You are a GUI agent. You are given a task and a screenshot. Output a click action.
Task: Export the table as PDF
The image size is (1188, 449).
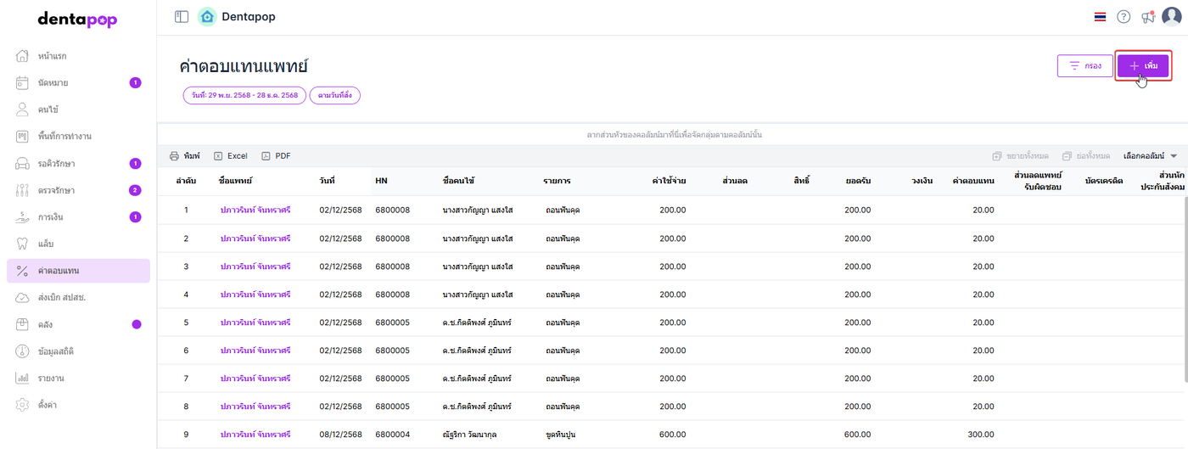(276, 156)
